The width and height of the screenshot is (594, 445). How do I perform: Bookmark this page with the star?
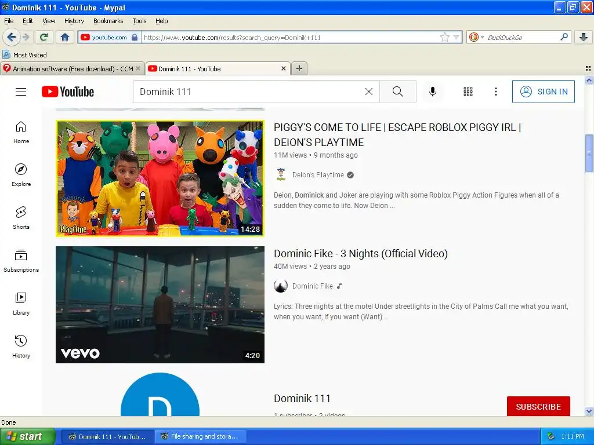[x=445, y=37]
